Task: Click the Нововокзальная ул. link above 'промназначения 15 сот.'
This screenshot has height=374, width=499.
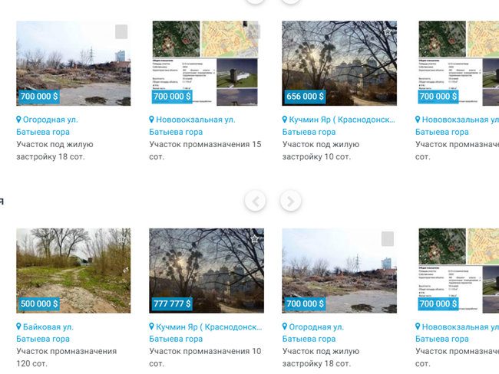Action: [196, 120]
